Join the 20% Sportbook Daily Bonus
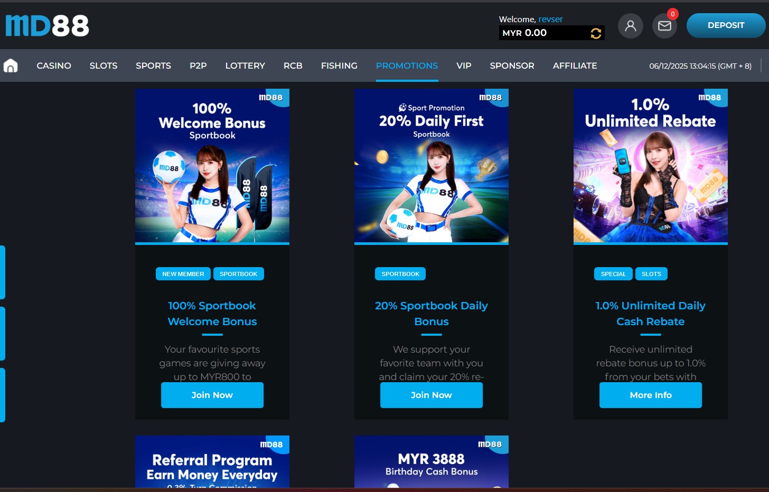 (x=431, y=395)
